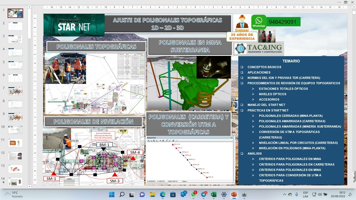Select slide 8 thumbnail
The width and height of the screenshot is (356, 200).
pos(15,104)
